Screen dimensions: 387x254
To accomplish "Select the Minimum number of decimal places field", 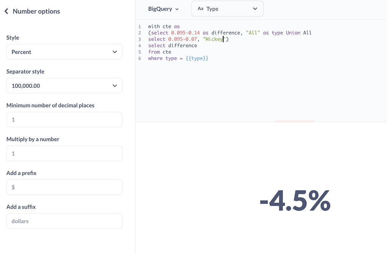I will [64, 119].
